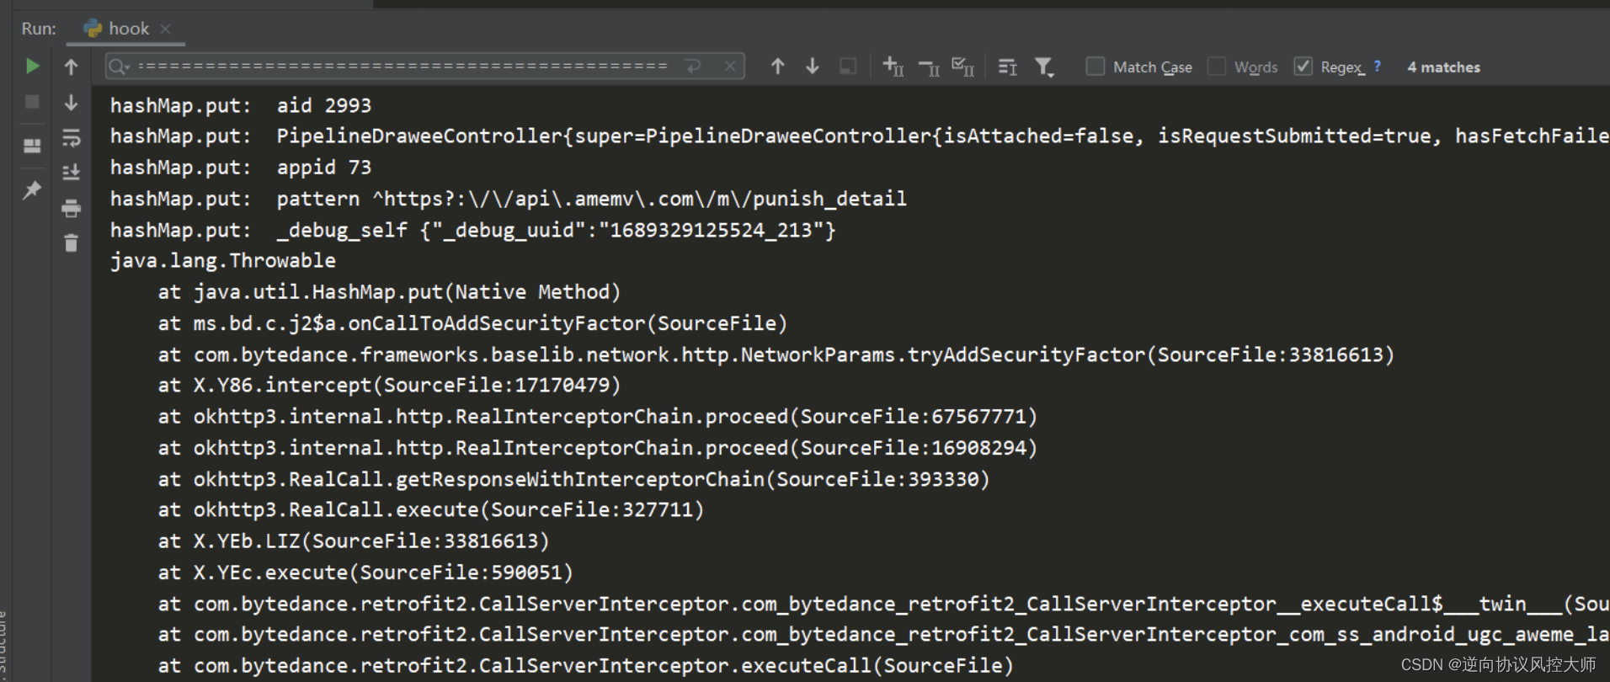Screen dimensions: 1610x682
Task: Go to next search occurrence
Action: tap(812, 66)
